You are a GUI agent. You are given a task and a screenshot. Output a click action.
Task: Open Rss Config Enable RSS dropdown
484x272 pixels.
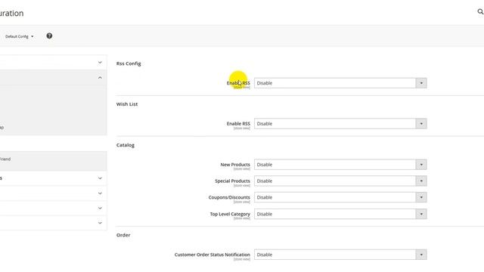(x=340, y=83)
